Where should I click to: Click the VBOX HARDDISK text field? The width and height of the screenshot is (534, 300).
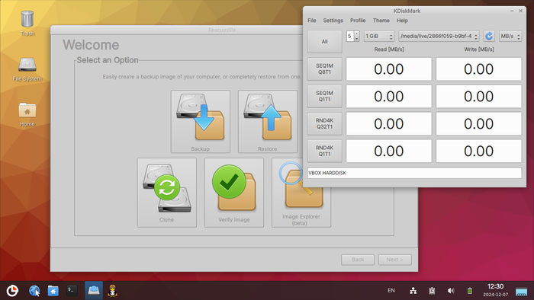pos(414,173)
